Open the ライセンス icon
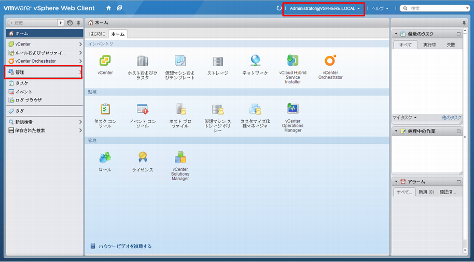The height and width of the screenshot is (262, 474). tap(143, 157)
